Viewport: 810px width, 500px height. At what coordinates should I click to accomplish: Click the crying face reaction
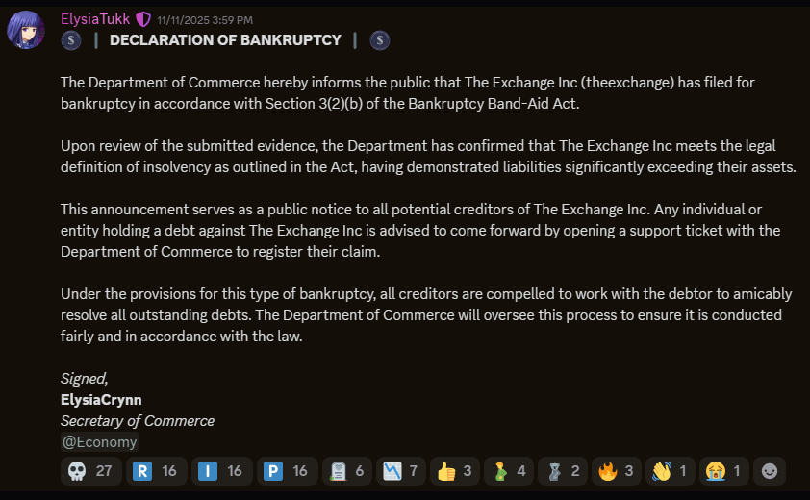coord(724,471)
